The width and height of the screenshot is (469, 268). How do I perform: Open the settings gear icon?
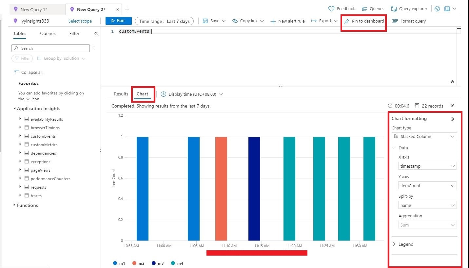tap(437, 9)
